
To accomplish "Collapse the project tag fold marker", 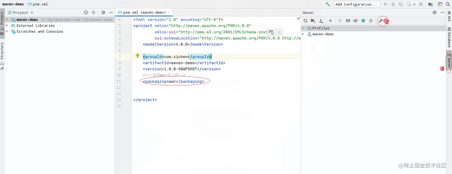I will (131, 26).
